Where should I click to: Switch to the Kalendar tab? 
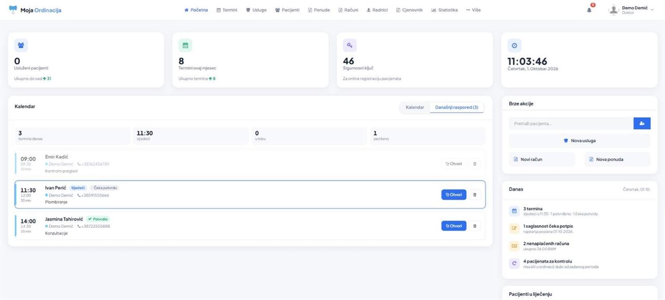point(415,107)
